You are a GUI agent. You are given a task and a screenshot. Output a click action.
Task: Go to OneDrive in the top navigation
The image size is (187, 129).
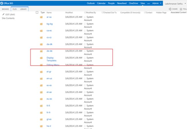pyautogui.click(x=134, y=3)
